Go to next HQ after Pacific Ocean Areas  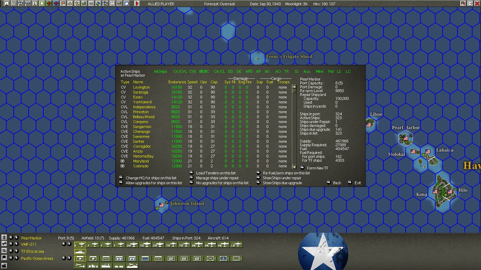16,258
